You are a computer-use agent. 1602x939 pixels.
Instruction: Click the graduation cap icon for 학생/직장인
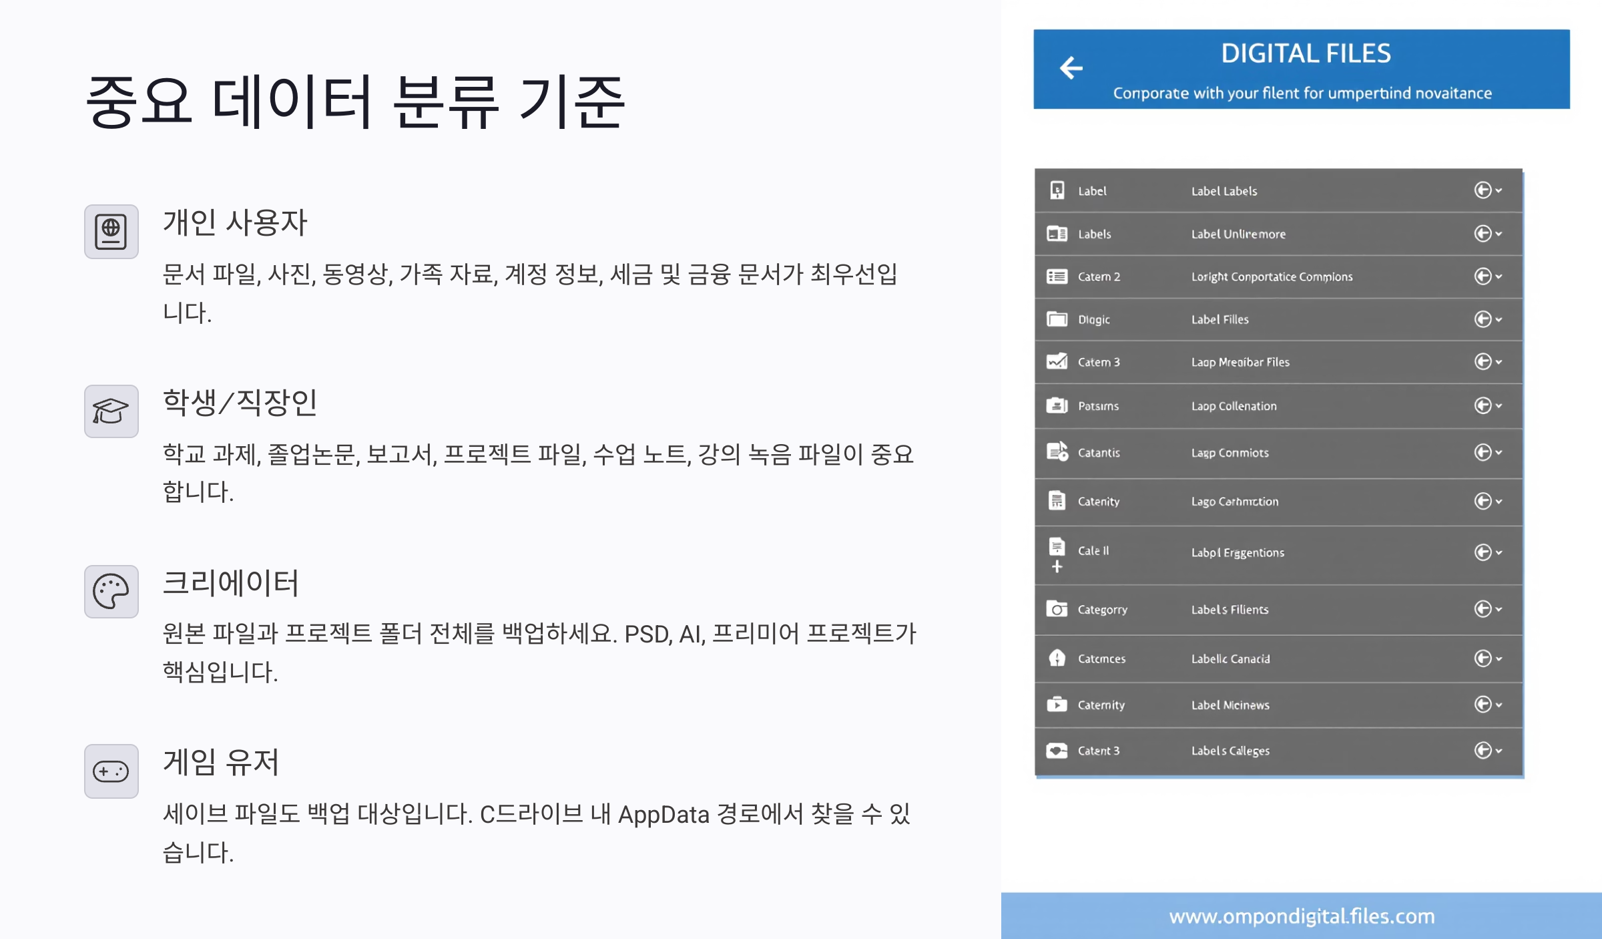click(111, 411)
